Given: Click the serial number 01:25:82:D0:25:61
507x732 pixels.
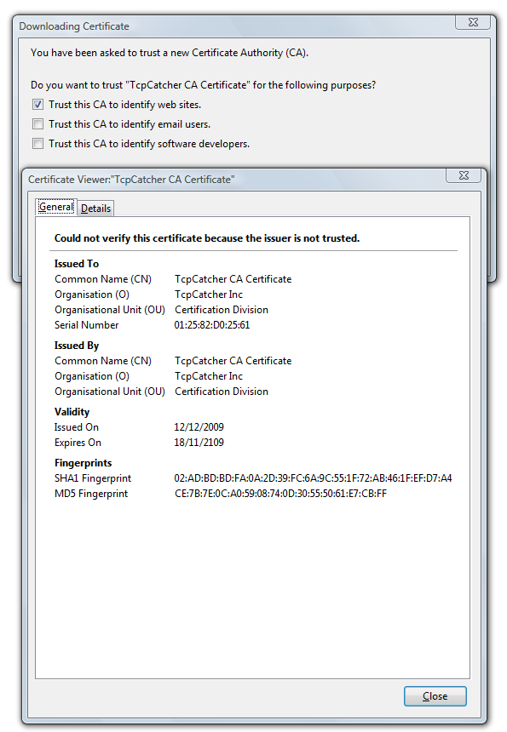Looking at the screenshot, I should click(211, 325).
